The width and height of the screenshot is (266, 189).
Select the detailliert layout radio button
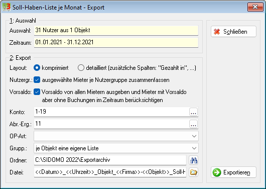[x=81, y=68]
